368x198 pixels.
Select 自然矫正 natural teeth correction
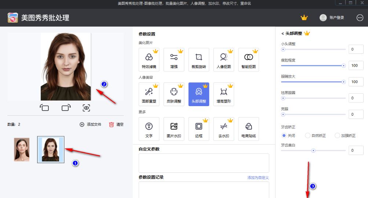click(307, 135)
